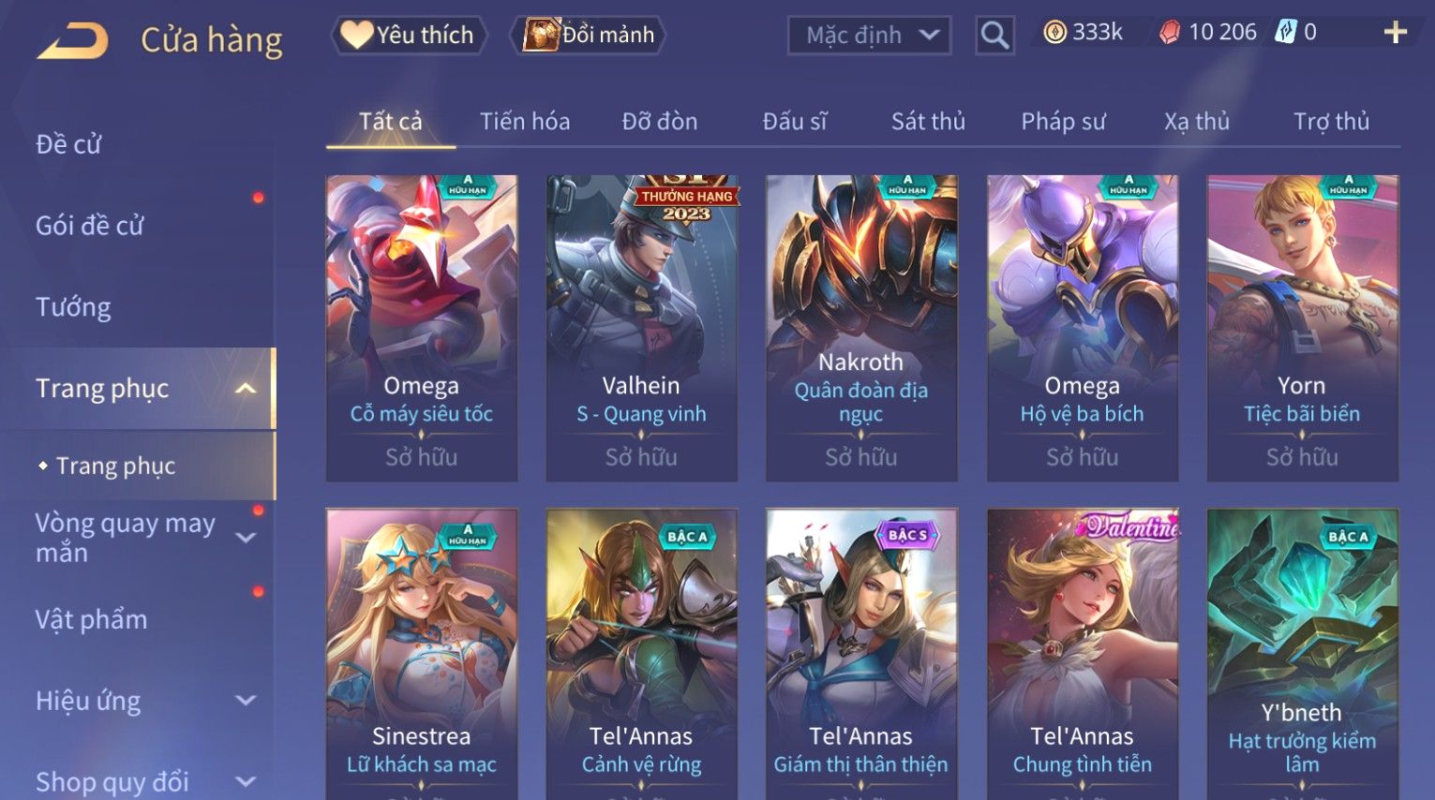
Task: Switch to the Sát thủ tab
Action: click(x=928, y=121)
